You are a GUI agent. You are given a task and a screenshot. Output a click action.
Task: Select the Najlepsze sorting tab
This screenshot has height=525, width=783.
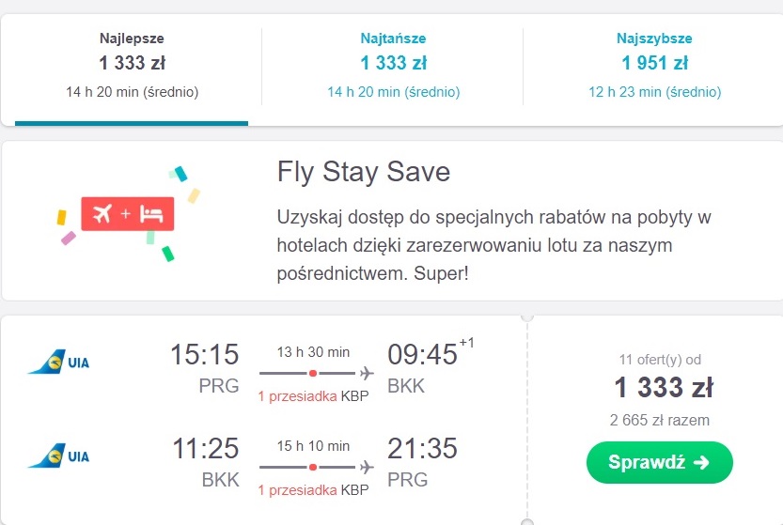(132, 66)
